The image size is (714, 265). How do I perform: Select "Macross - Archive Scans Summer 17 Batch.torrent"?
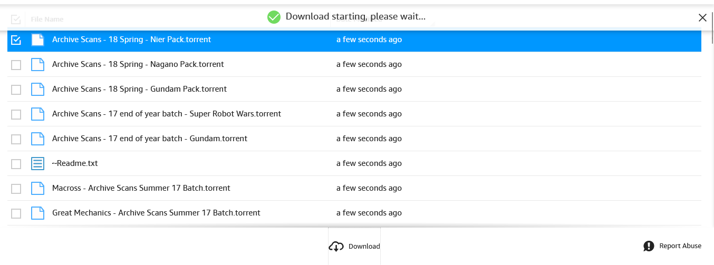(x=141, y=188)
